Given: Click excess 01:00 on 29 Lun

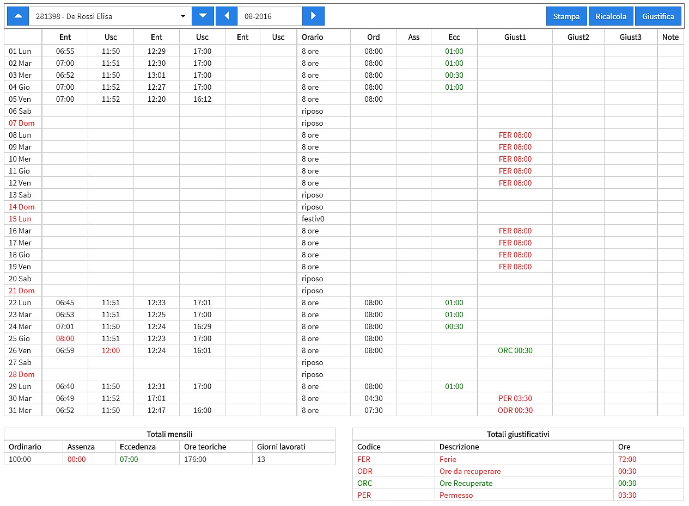Looking at the screenshot, I should click(454, 386).
